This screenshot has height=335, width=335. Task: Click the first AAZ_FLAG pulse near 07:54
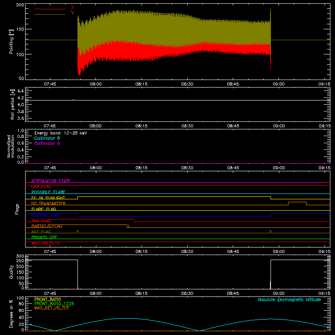(x=77, y=232)
